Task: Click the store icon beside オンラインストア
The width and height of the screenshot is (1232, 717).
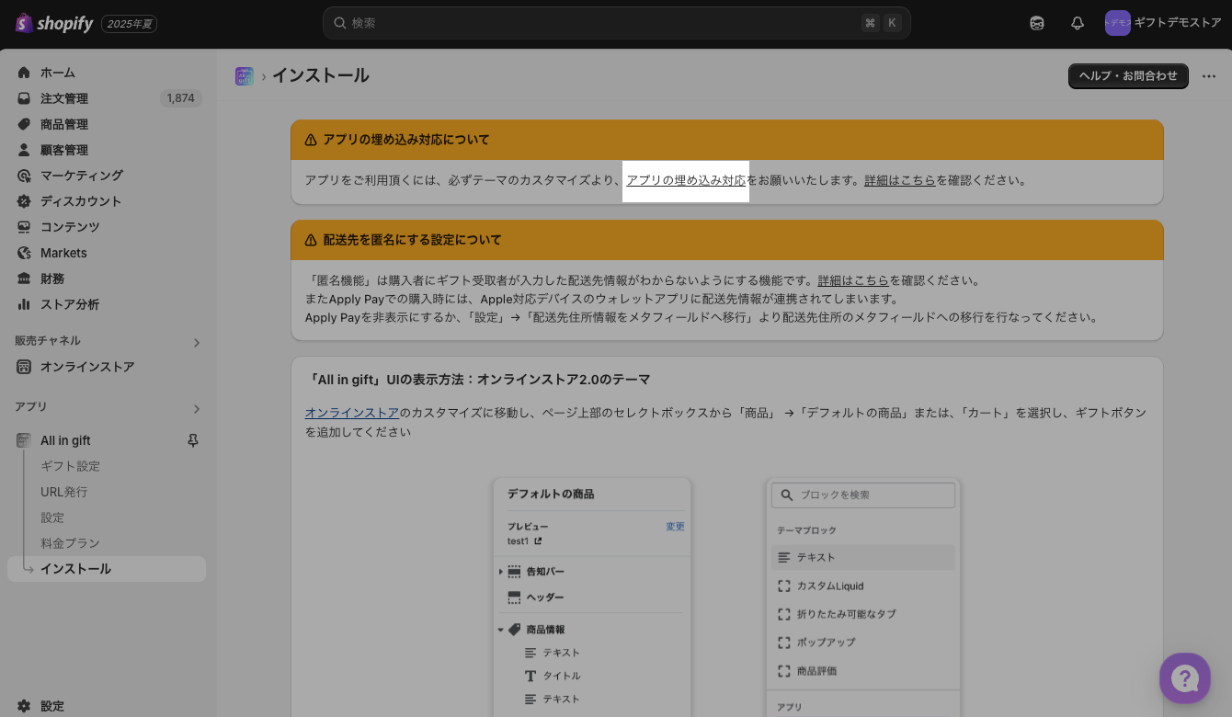Action: pos(24,367)
